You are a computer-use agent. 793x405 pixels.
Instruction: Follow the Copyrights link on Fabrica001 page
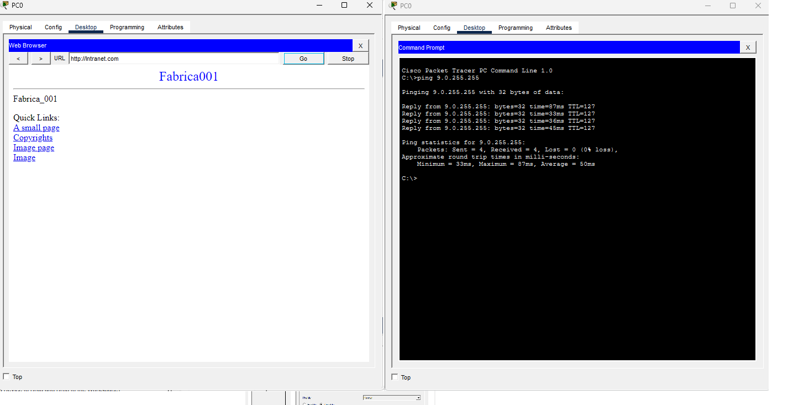(x=33, y=138)
